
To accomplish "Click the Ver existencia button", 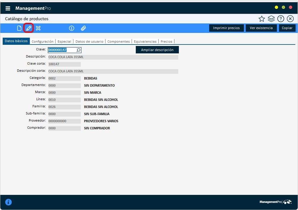I will [x=261, y=28].
